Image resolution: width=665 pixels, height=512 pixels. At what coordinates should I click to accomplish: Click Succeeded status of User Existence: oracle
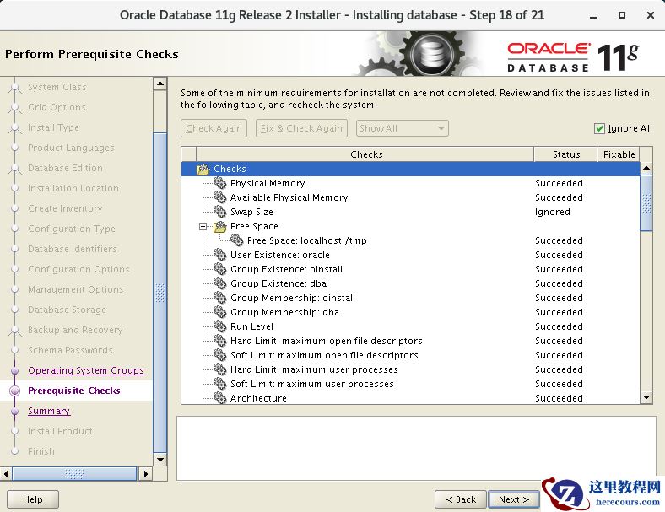point(559,255)
